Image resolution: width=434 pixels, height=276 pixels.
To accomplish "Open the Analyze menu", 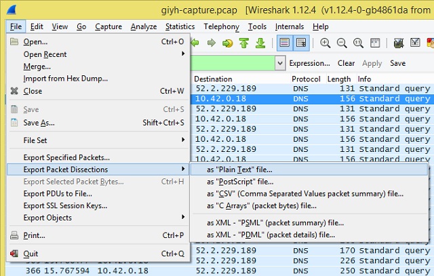I will pyautogui.click(x=144, y=26).
